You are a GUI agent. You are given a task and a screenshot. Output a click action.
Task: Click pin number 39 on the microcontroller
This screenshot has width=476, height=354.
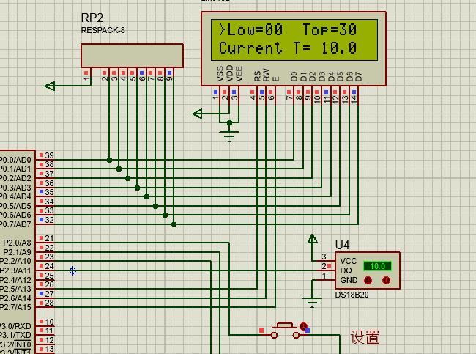pos(49,155)
